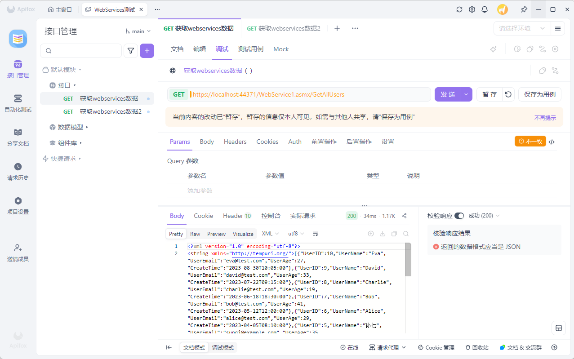The width and height of the screenshot is (574, 359).
Task: Open the 请选择环境 environment dropdown
Action: [x=522, y=28]
